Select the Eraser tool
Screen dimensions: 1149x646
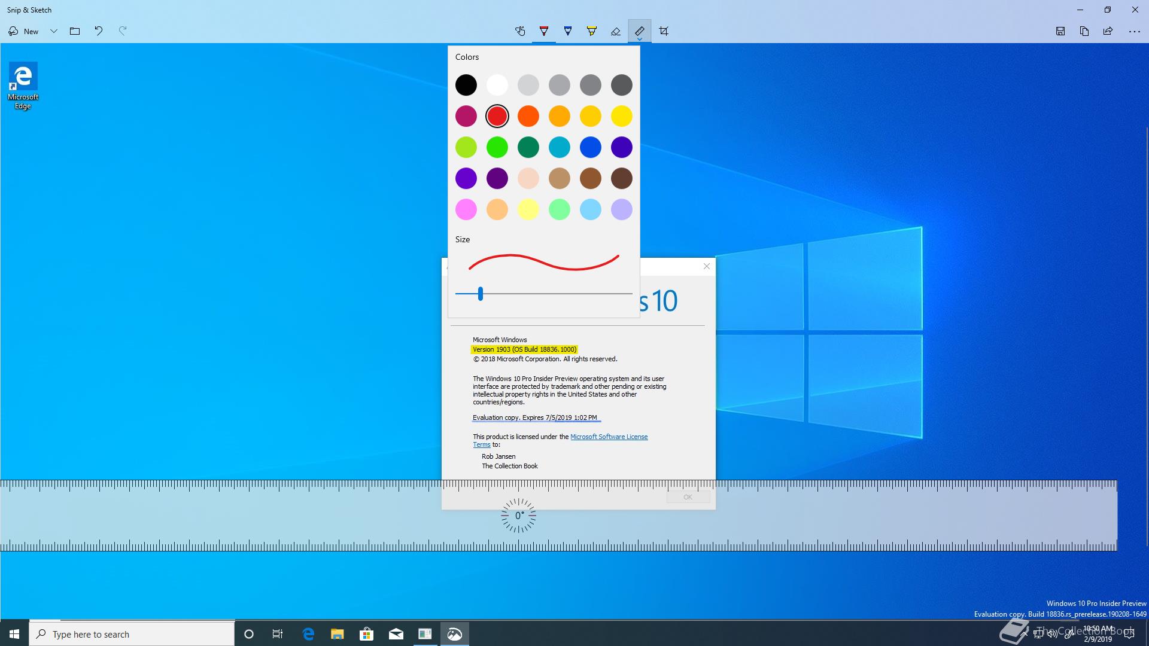616,31
